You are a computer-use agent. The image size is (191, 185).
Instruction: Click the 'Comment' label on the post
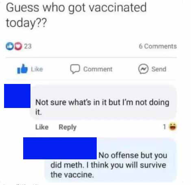click(x=98, y=69)
